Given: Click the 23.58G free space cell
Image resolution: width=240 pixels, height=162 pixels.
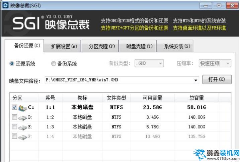Looking at the screenshot, I should coord(152,107).
